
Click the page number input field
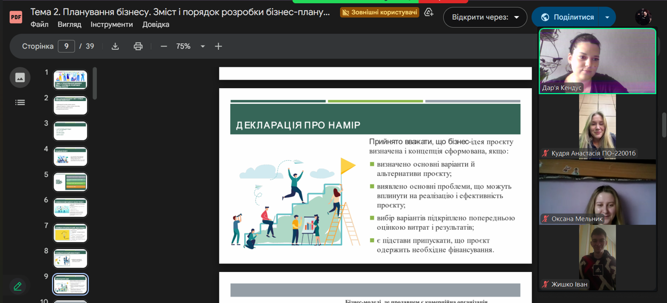[66, 46]
